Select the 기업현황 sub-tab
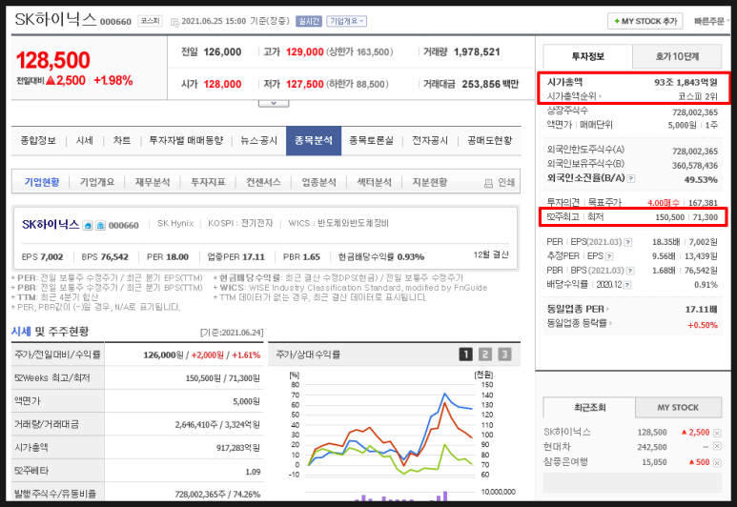 click(42, 182)
